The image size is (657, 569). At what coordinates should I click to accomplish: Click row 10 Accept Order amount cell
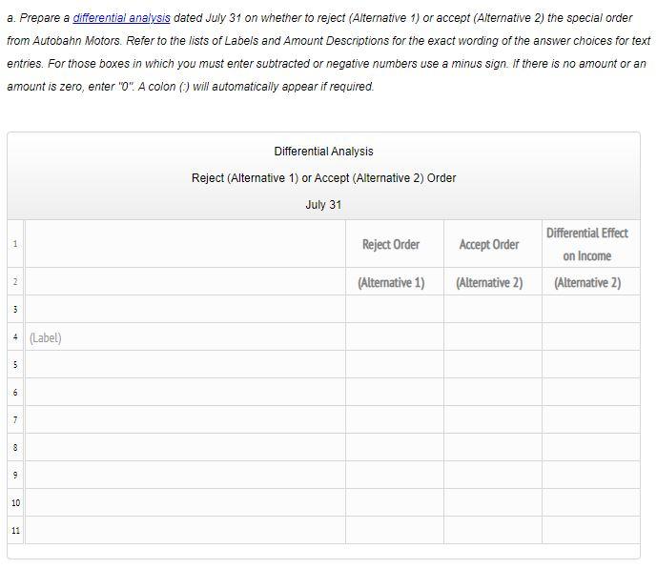coord(493,503)
